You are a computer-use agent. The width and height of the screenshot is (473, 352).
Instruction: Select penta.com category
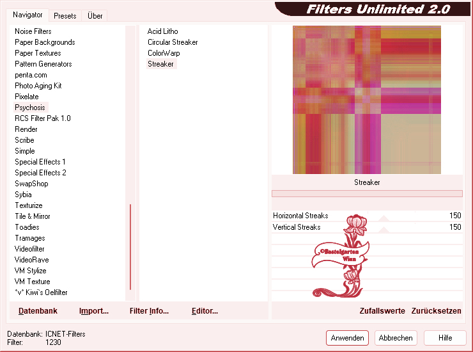click(x=31, y=75)
